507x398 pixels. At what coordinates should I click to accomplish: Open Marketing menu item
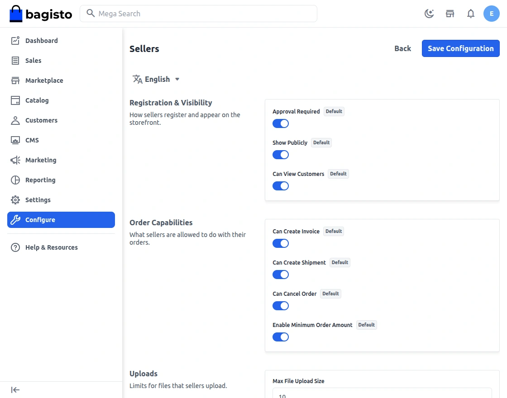pyautogui.click(x=61, y=160)
